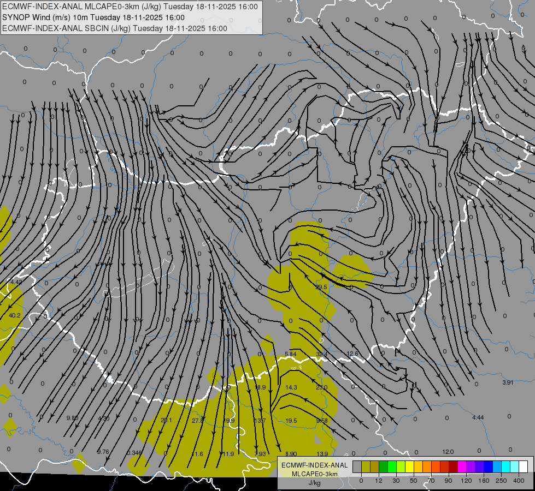Click the 20.1 grid value

pos(166,420)
